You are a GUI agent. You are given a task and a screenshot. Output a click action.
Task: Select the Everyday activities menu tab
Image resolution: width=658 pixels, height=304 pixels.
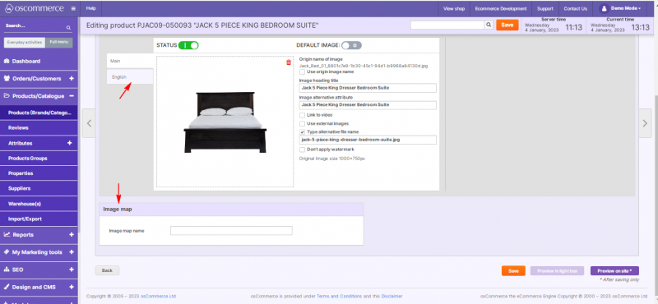click(x=25, y=43)
